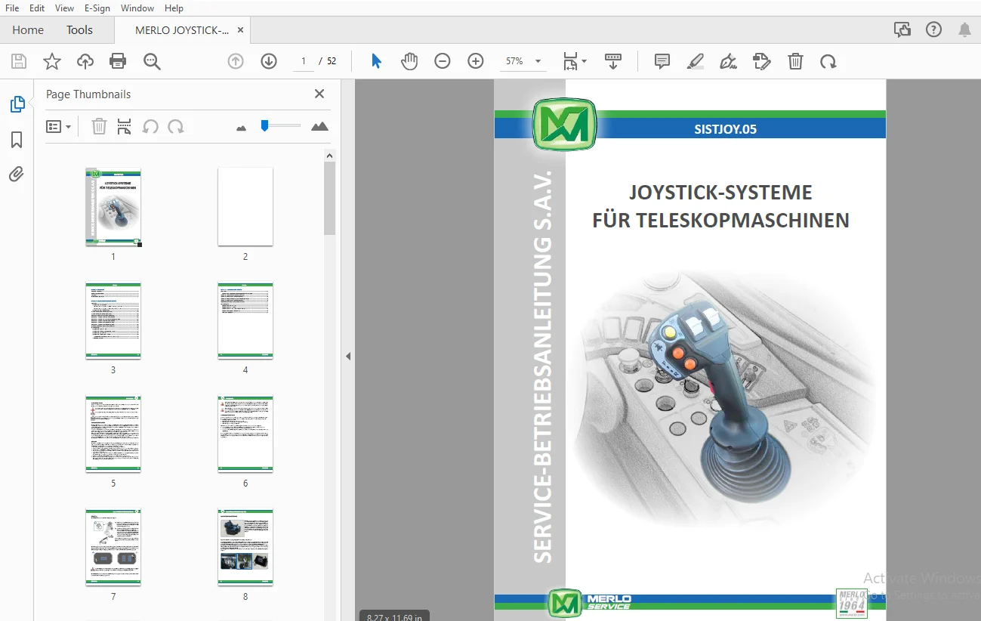Select page 8 thumbnail
The image size is (981, 621).
[x=245, y=547]
